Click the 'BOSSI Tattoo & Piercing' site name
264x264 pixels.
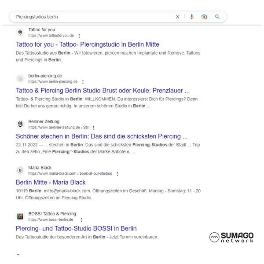tap(52, 214)
